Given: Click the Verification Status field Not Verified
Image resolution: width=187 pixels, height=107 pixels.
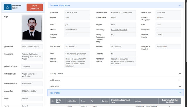Looking at the screenshot, I should [32, 84].
